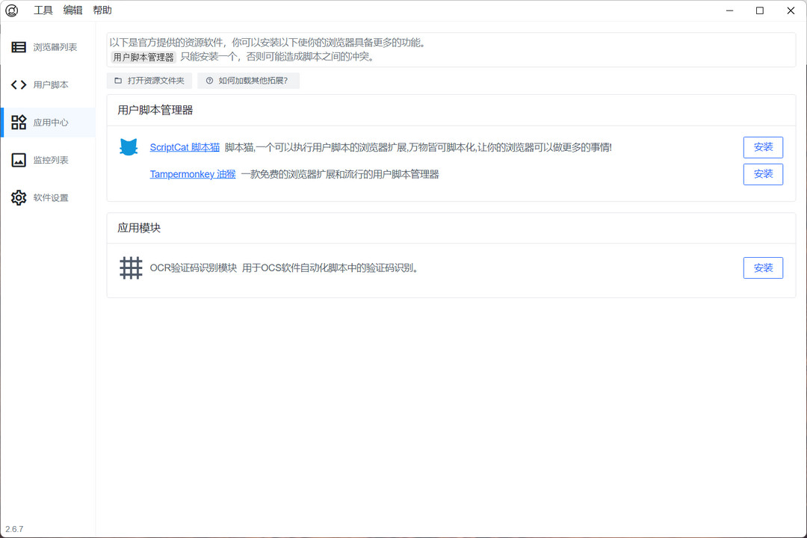The height and width of the screenshot is (538, 807).
Task: Go to 浏览器列表 sidebar label
Action: (x=55, y=47)
